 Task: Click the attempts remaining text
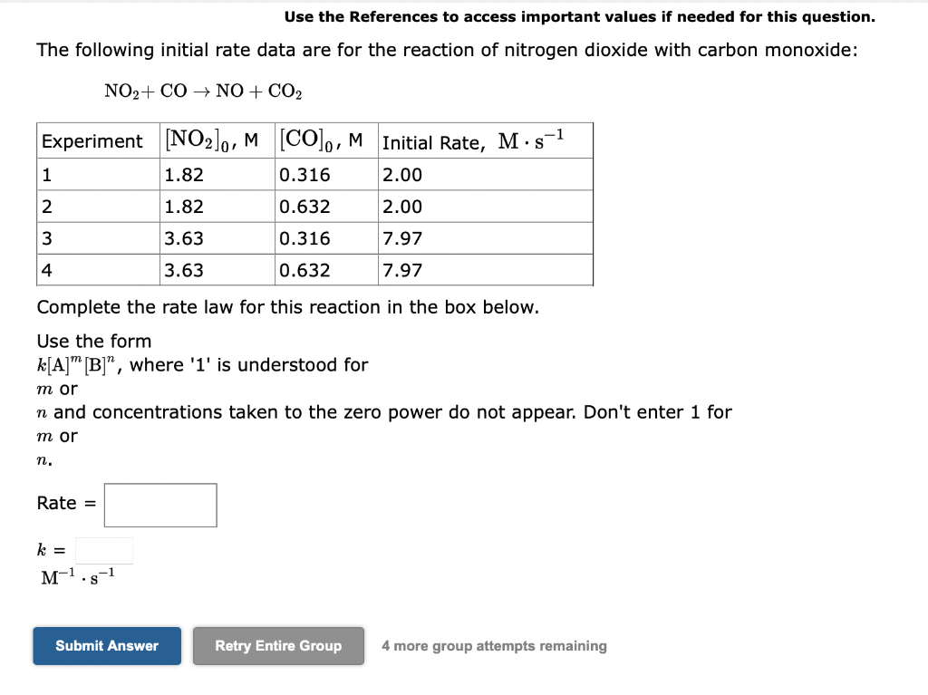(x=494, y=646)
